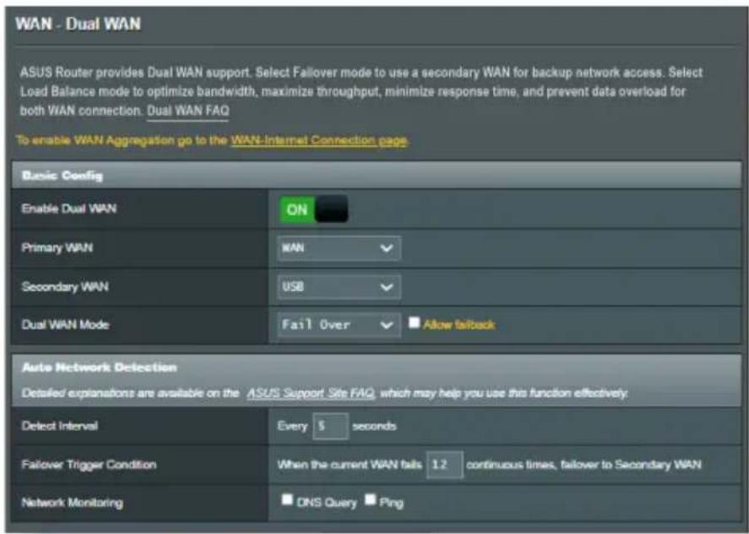
Task: Click the Primary WAN label
Action: coord(57,248)
